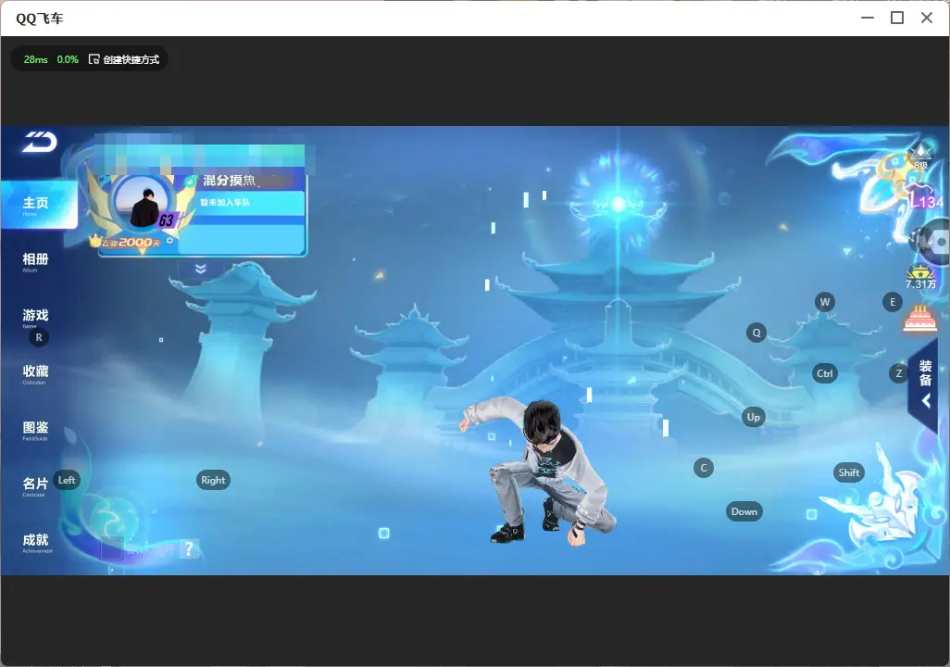
Task: Open the 名片 Cardcase tab
Action: (35, 486)
